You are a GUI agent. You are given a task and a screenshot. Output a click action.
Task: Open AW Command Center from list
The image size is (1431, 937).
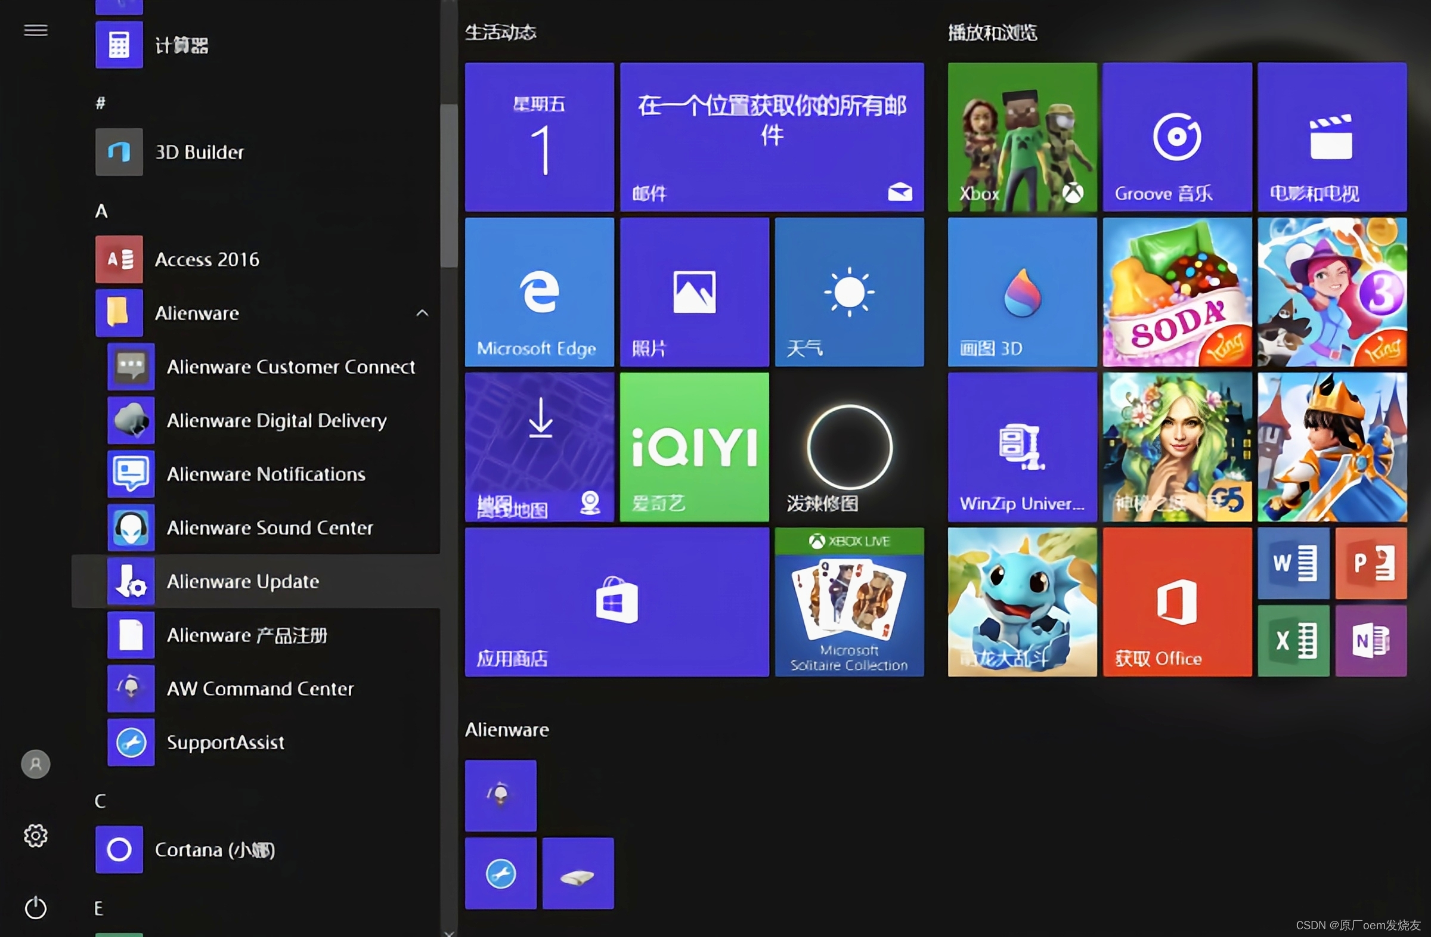(260, 689)
